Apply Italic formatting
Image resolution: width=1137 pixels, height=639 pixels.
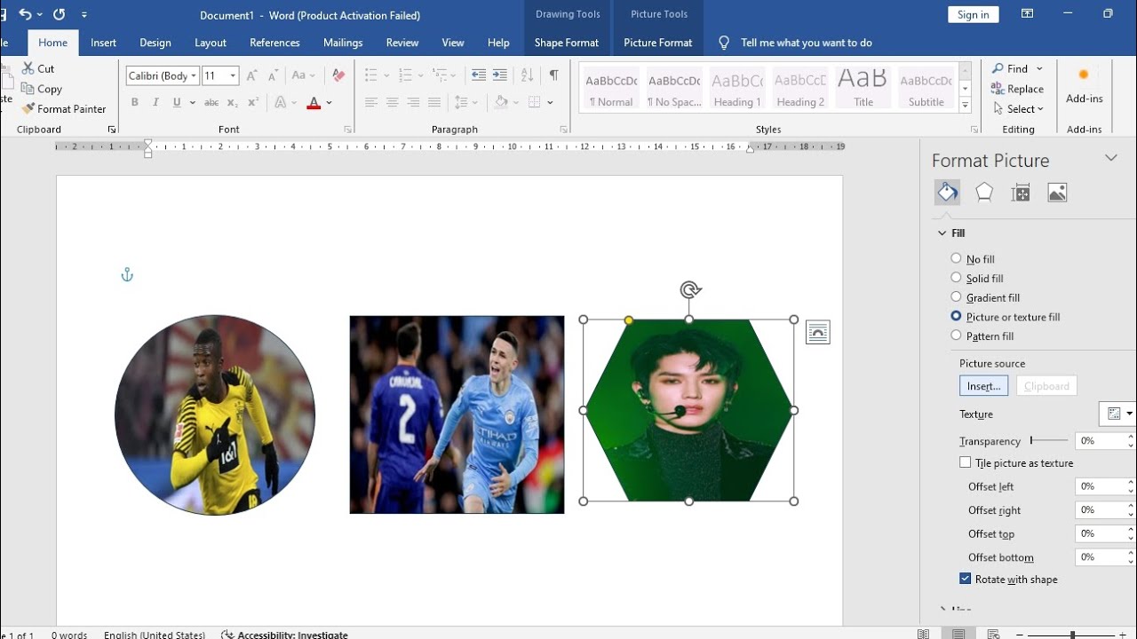pyautogui.click(x=156, y=103)
